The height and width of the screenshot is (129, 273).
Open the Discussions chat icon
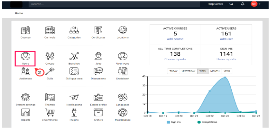98,71
